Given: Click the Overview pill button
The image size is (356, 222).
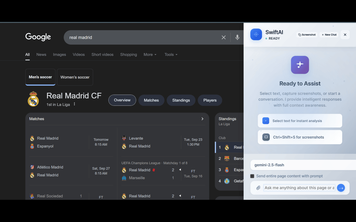Looking at the screenshot, I should tap(122, 100).
